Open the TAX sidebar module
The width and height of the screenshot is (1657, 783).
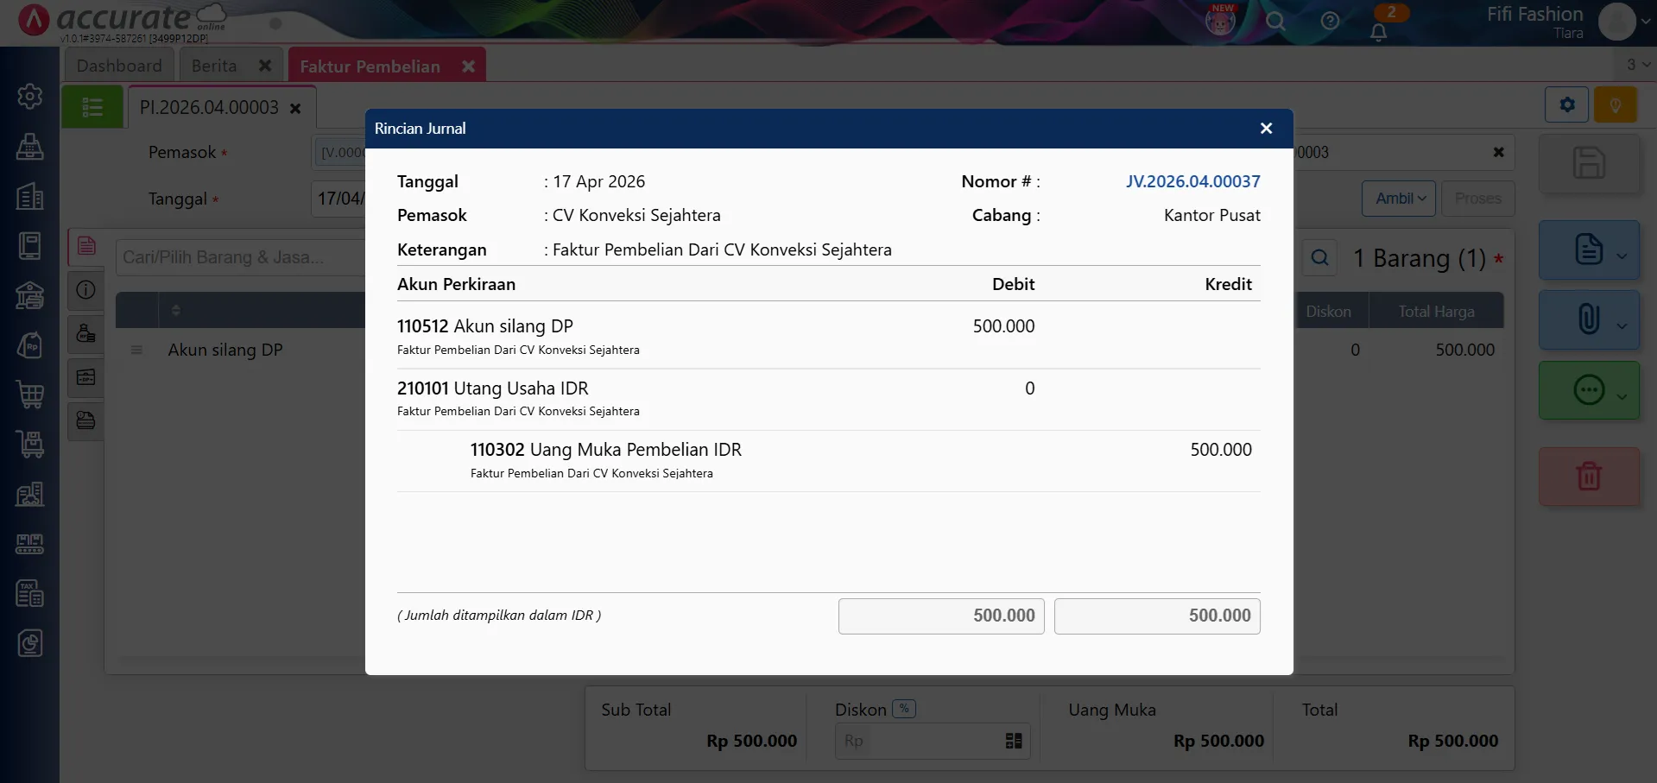[30, 593]
